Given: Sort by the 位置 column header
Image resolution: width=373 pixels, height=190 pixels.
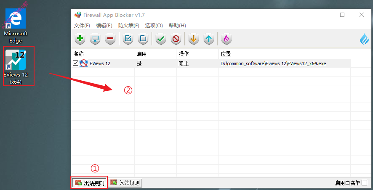Looking at the screenshot, I should tap(284, 54).
